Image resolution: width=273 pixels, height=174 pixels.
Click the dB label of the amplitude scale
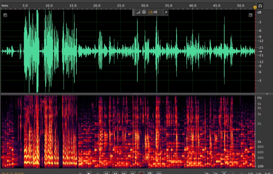[259, 12]
